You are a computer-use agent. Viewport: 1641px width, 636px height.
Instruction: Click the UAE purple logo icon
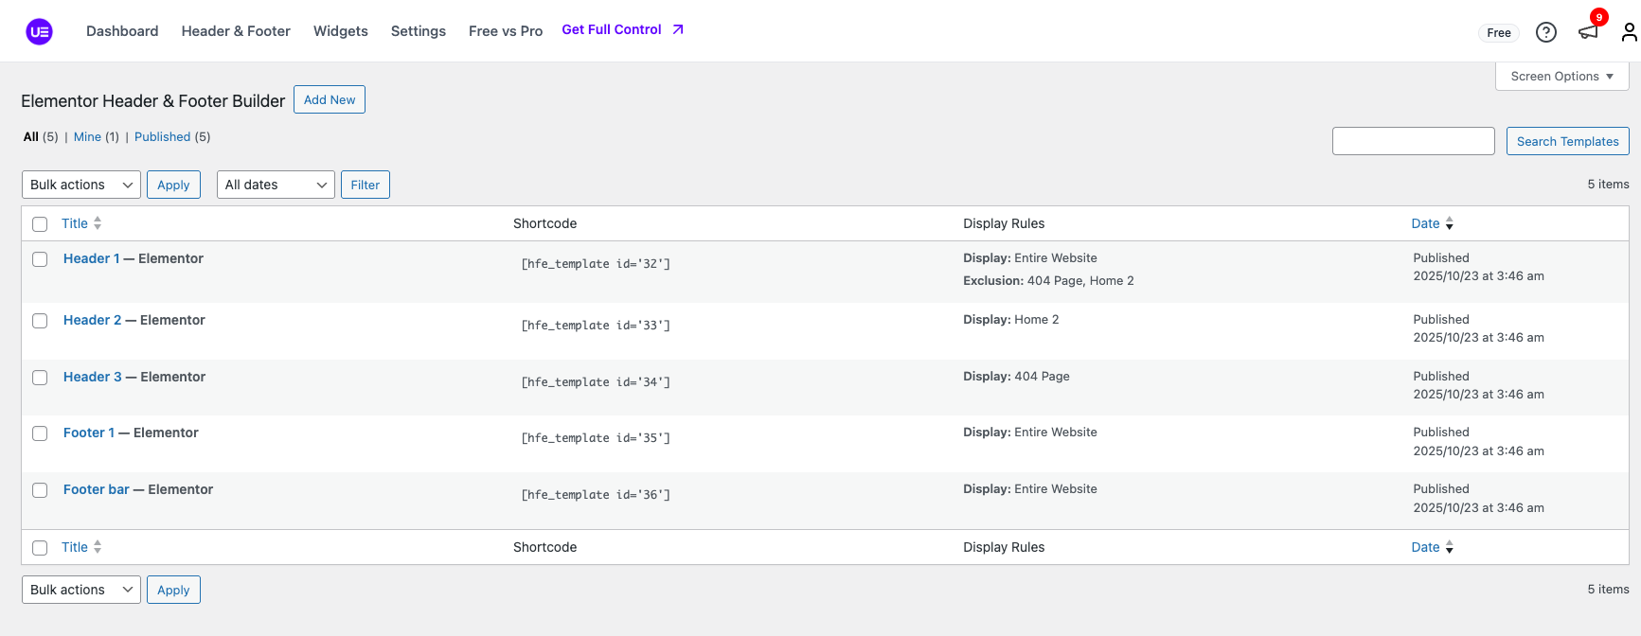[39, 31]
